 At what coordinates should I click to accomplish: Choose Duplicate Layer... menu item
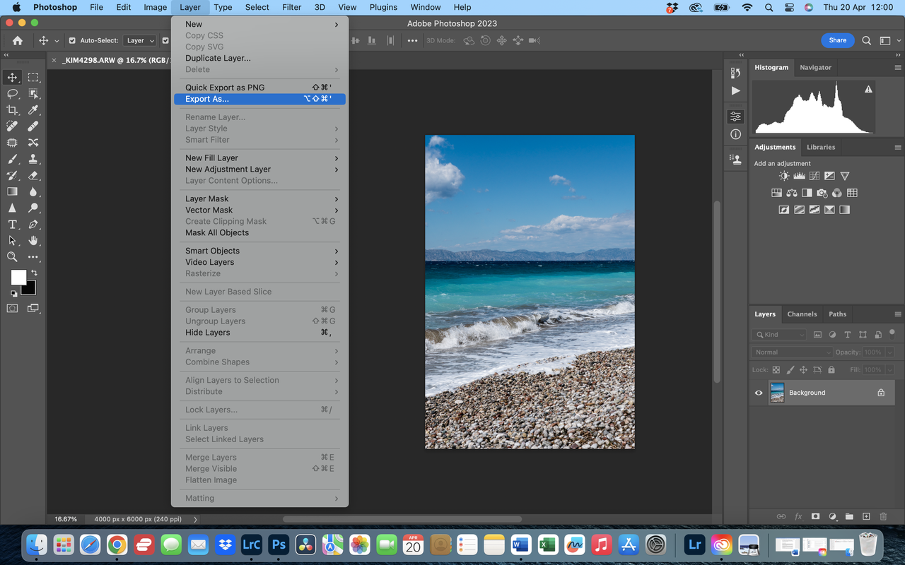pyautogui.click(x=259, y=58)
